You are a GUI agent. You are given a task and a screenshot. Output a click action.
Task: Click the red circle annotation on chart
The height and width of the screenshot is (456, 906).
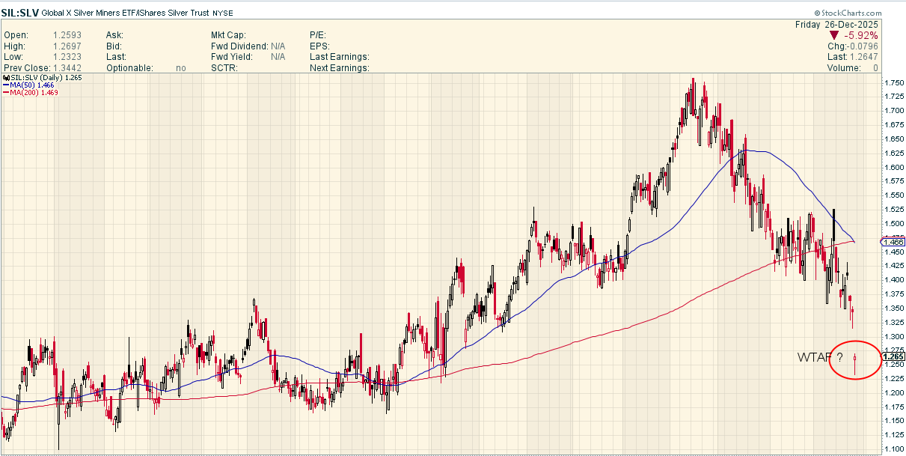[x=855, y=359]
